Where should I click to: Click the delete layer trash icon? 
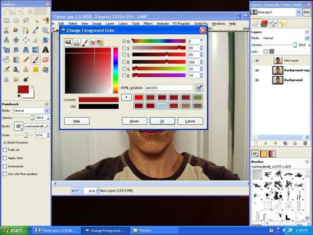[305, 143]
